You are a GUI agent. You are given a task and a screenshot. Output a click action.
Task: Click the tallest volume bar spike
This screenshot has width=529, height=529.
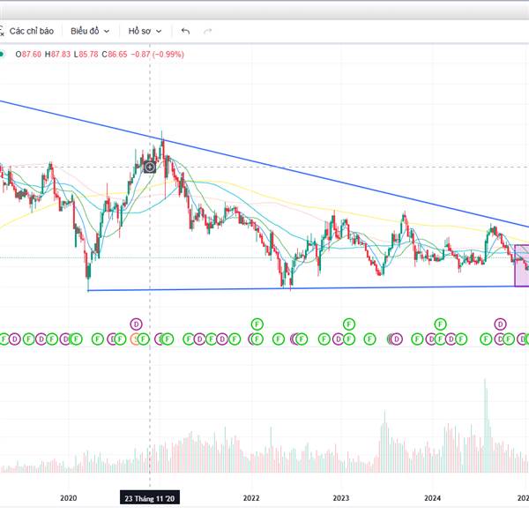pos(484,414)
